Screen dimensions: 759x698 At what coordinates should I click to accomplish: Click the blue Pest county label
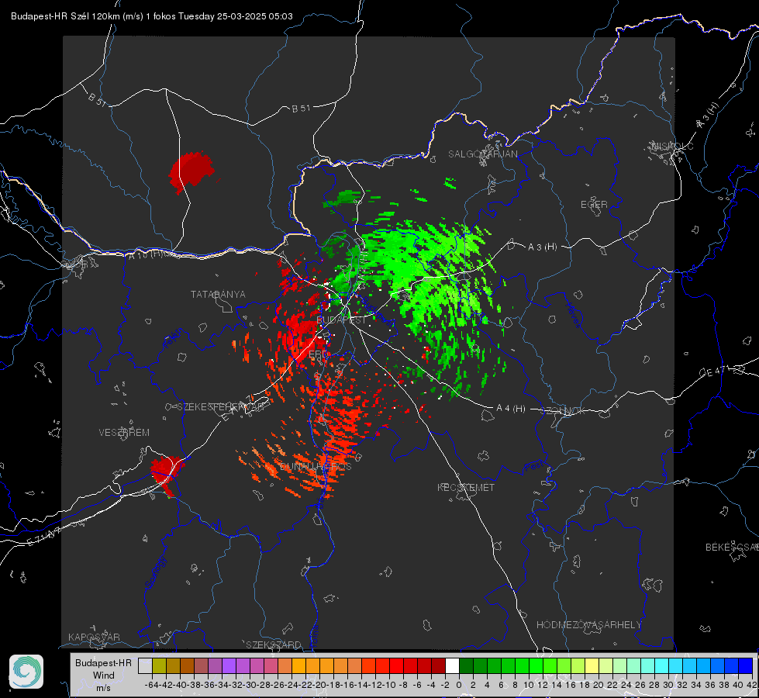[533, 466]
